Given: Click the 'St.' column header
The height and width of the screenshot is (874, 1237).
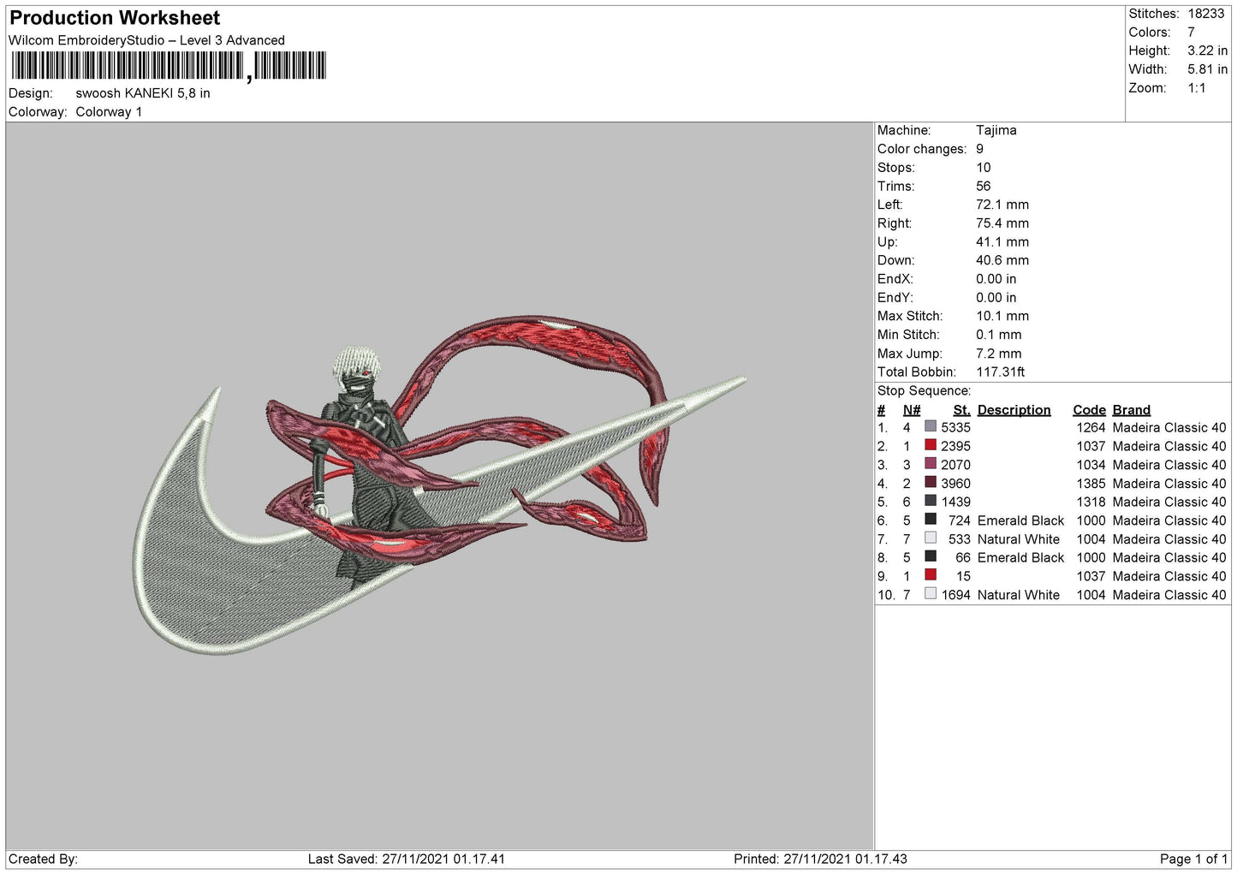Looking at the screenshot, I should click(961, 410).
